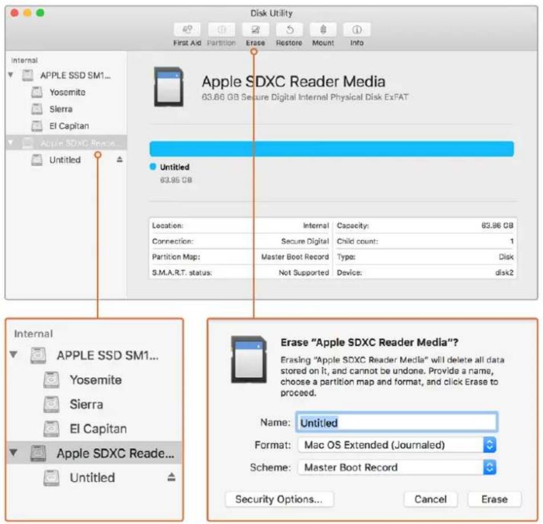
Task: Collapse Apple SDXC triangle in top sidebar
Action: click(x=11, y=142)
